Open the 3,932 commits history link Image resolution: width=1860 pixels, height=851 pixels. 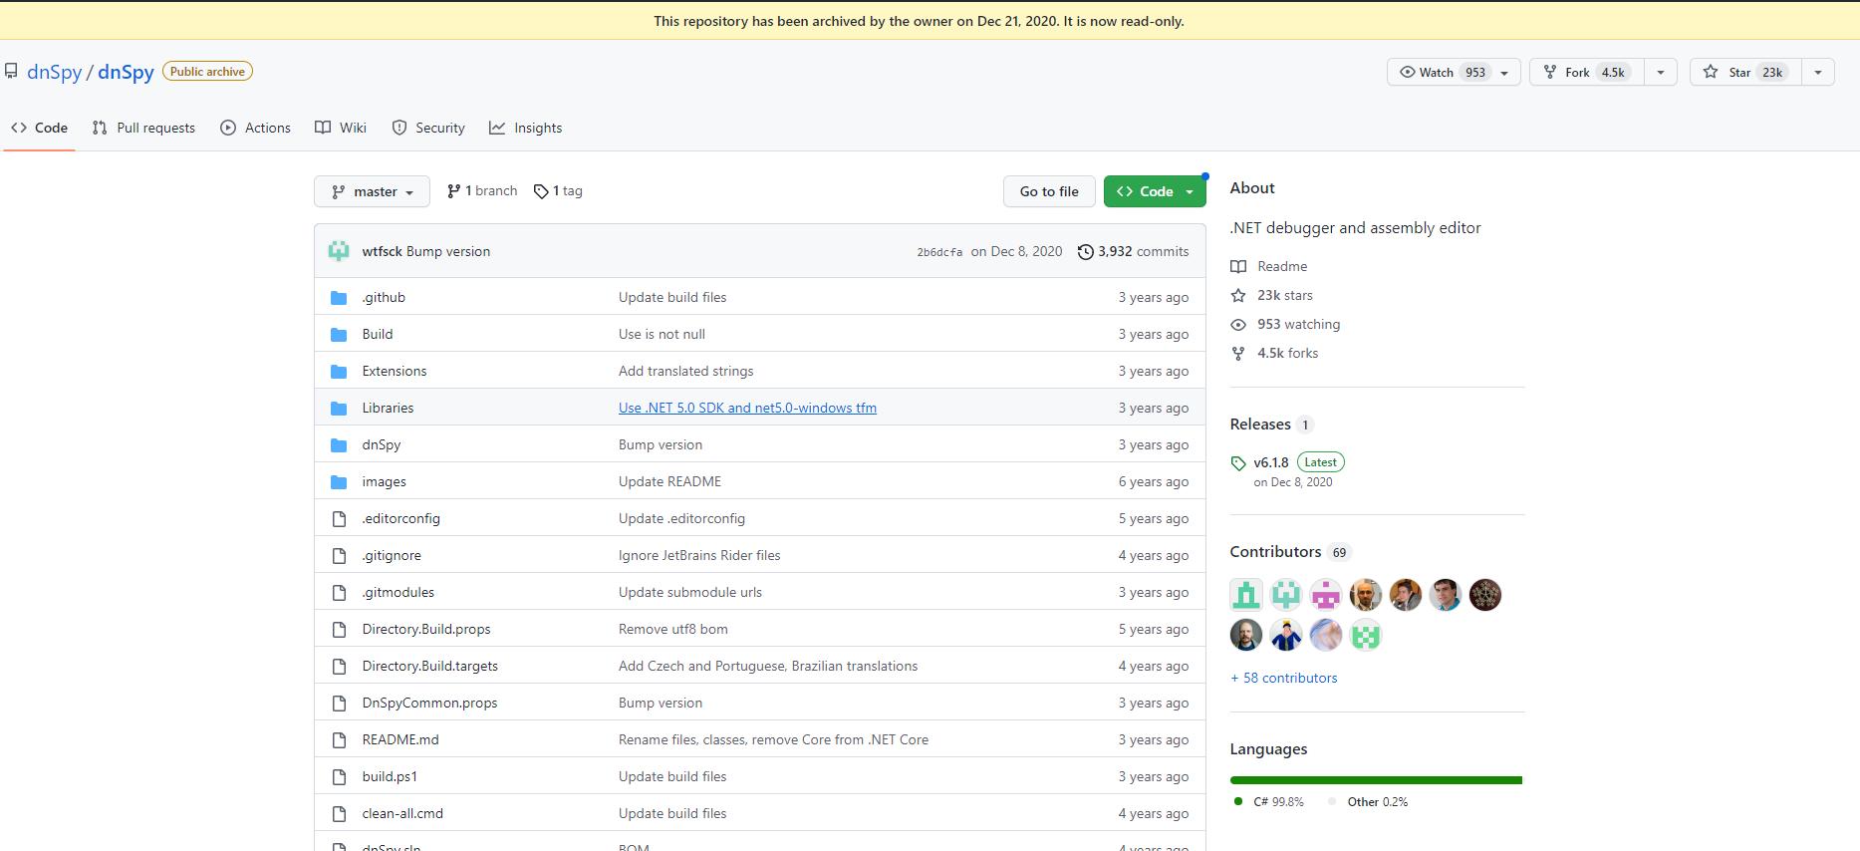(x=1133, y=251)
